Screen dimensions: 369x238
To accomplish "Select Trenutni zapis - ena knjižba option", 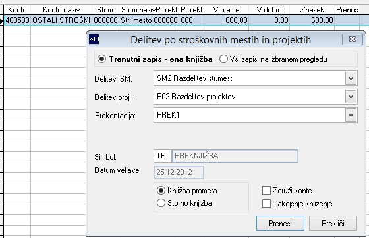I will click(x=101, y=59).
